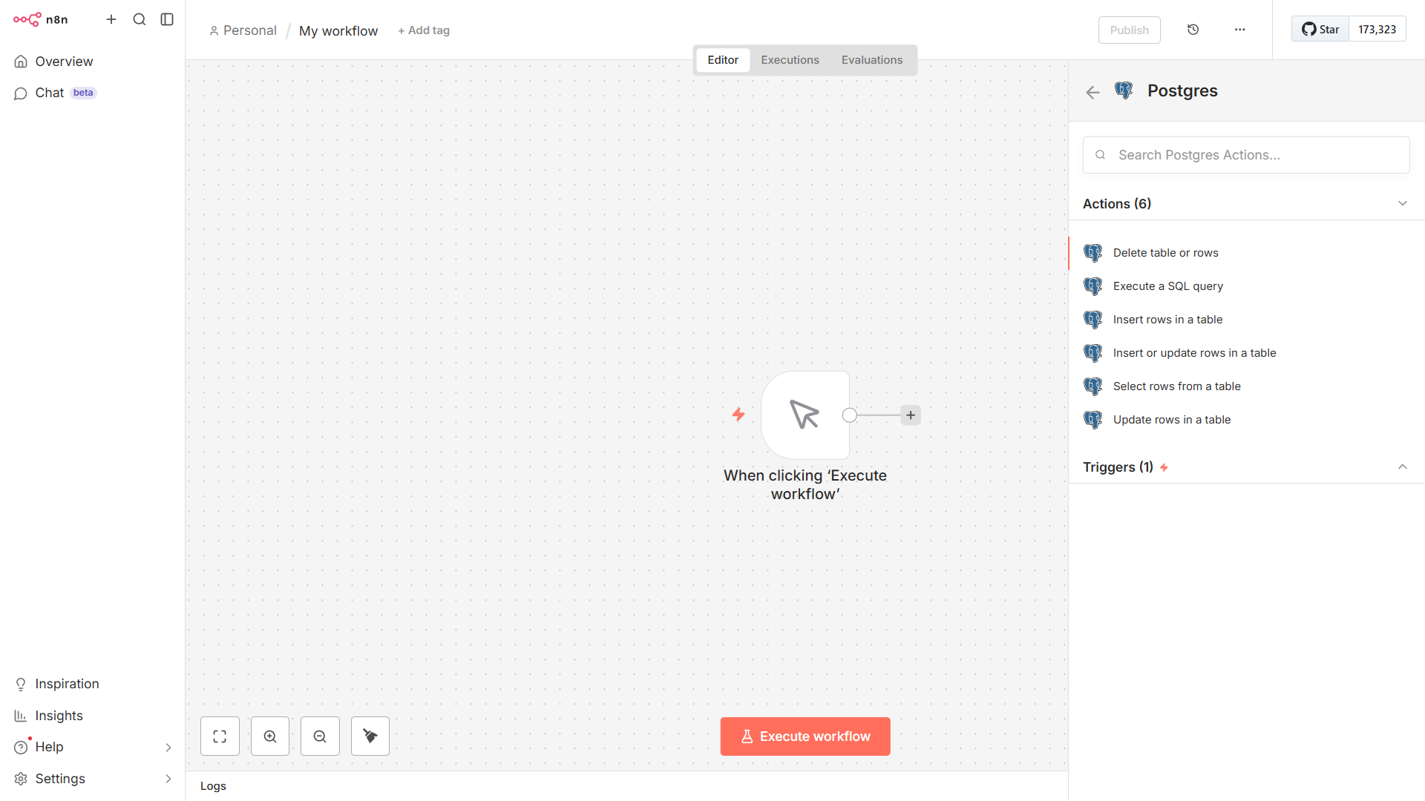
Task: Select the manual trigger node on canvas
Action: [805, 415]
